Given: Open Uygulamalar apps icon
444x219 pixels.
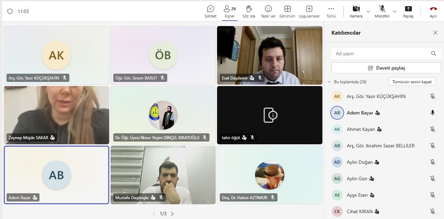Looking at the screenshot, I should pos(309,9).
